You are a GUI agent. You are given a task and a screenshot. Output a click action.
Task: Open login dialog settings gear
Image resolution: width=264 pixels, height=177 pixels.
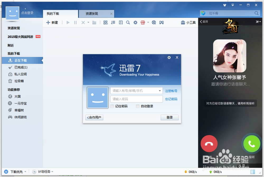point(169,58)
